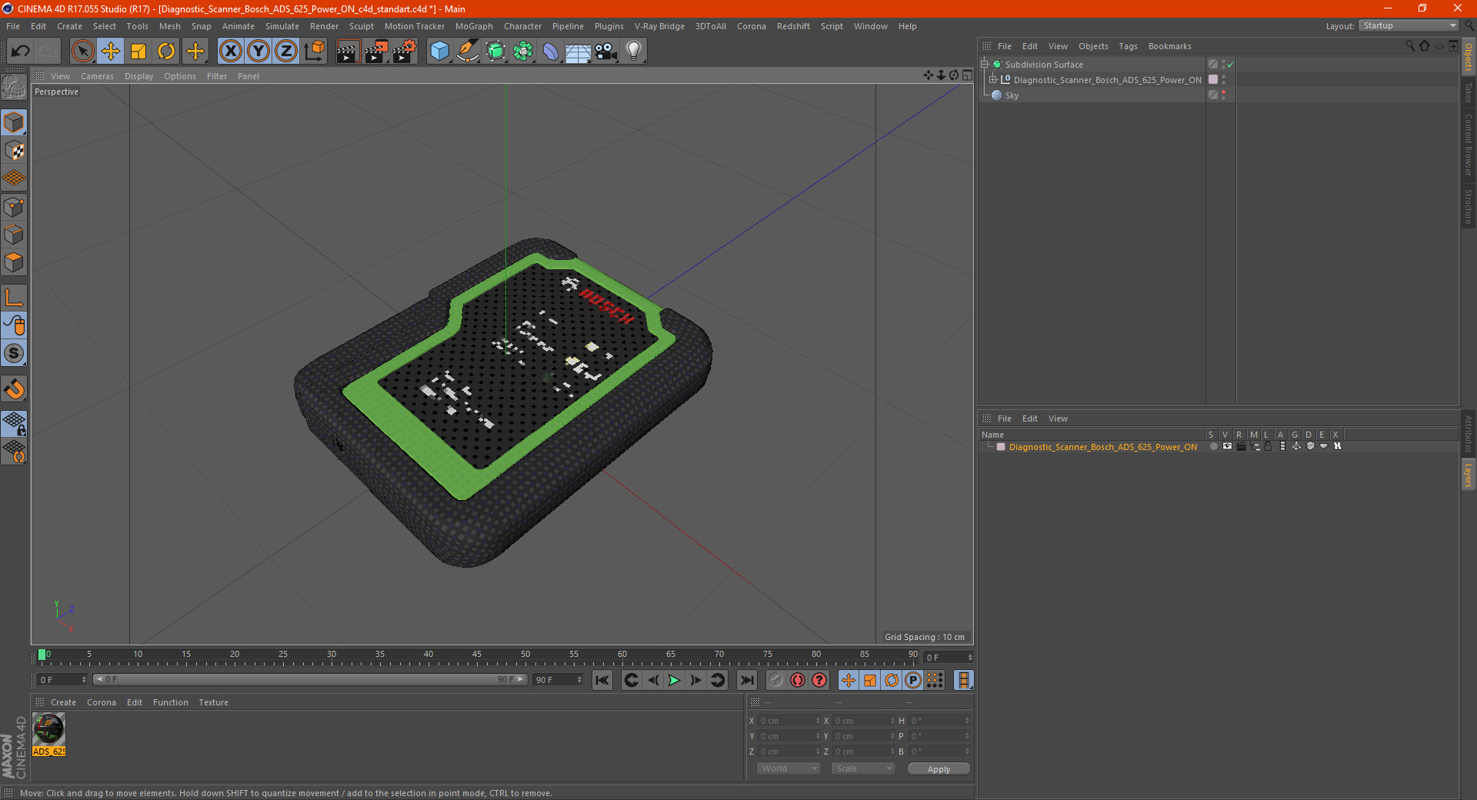
Task: Render to Picture Viewer
Action: pyautogui.click(x=376, y=52)
